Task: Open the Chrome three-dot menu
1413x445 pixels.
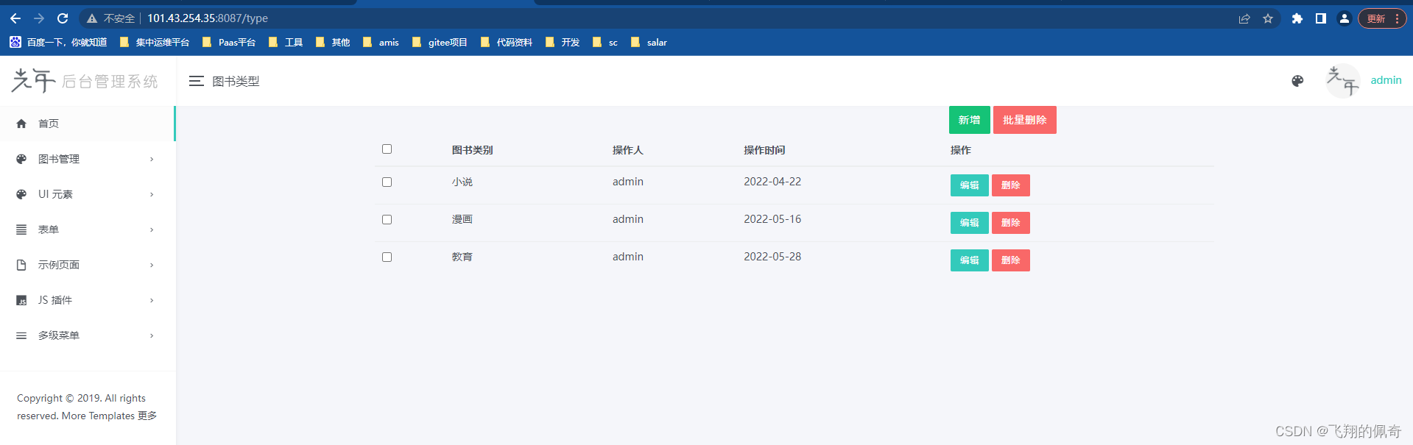Action: point(1397,18)
